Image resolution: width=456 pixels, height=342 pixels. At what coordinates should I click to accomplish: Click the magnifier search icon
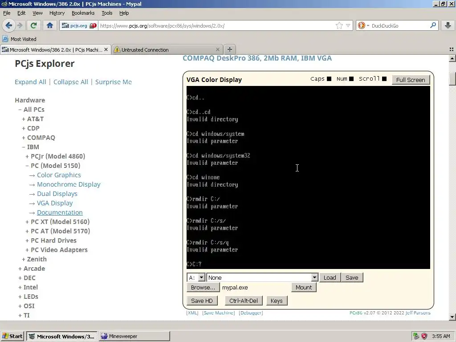433,25
